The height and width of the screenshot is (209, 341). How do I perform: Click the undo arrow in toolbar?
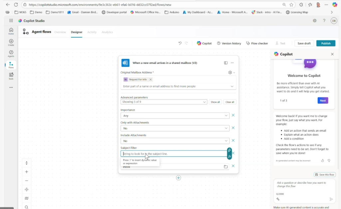pyautogui.click(x=180, y=43)
